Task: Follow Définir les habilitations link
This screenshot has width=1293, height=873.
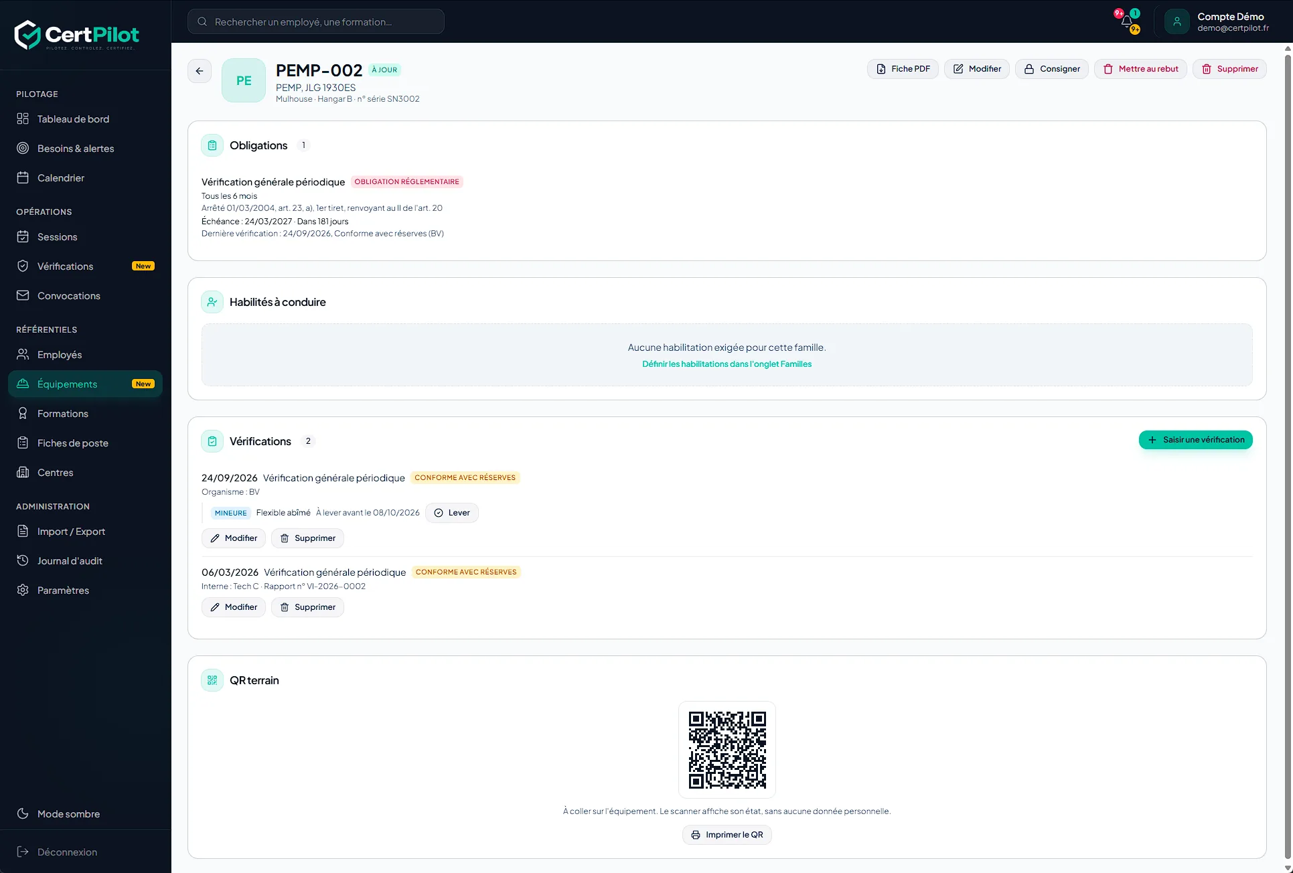Action: [727, 364]
